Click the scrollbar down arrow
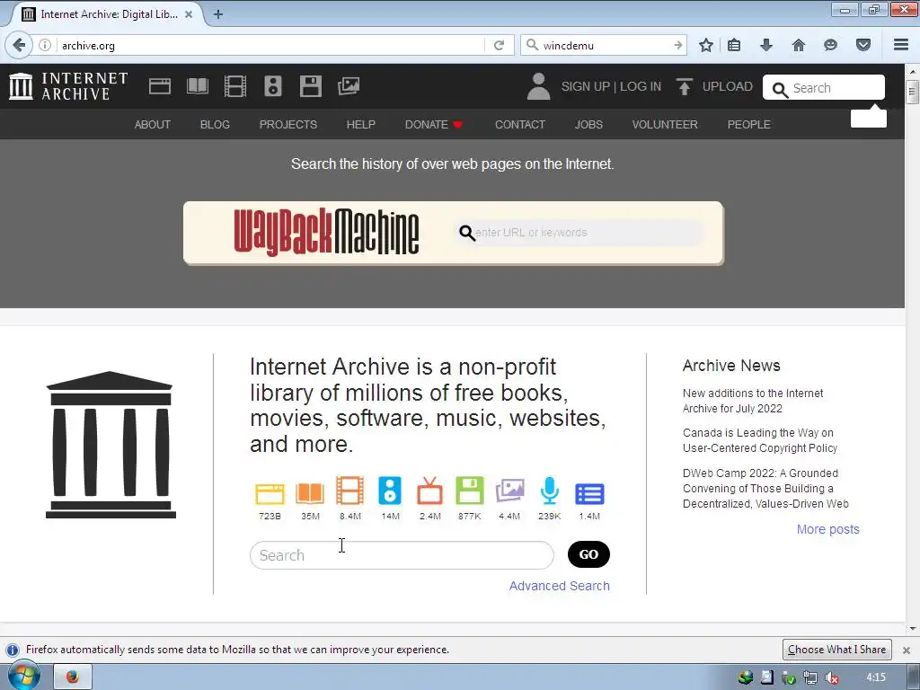 (x=912, y=629)
